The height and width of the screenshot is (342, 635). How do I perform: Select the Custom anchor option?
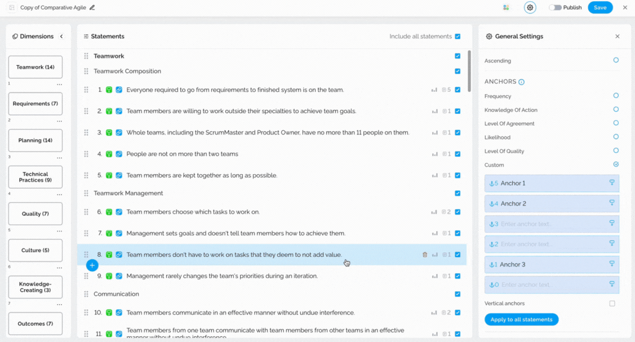pyautogui.click(x=615, y=165)
